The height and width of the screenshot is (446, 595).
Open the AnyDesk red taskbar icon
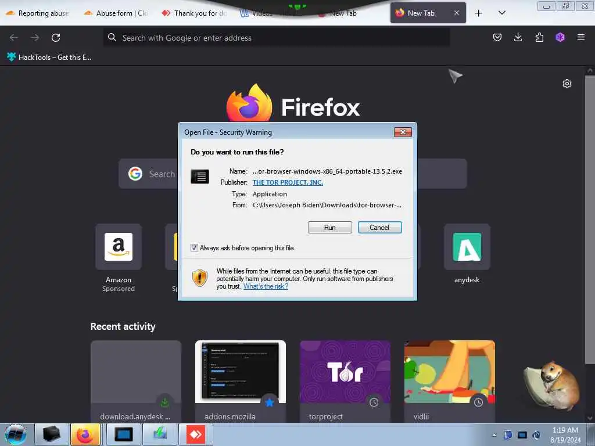196,434
